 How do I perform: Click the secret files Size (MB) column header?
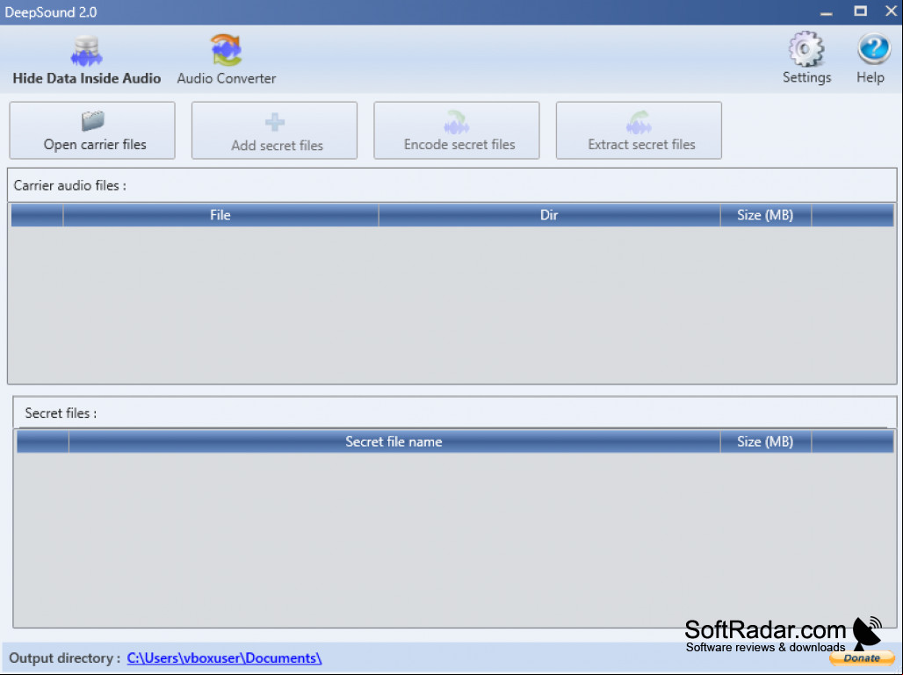(x=765, y=442)
